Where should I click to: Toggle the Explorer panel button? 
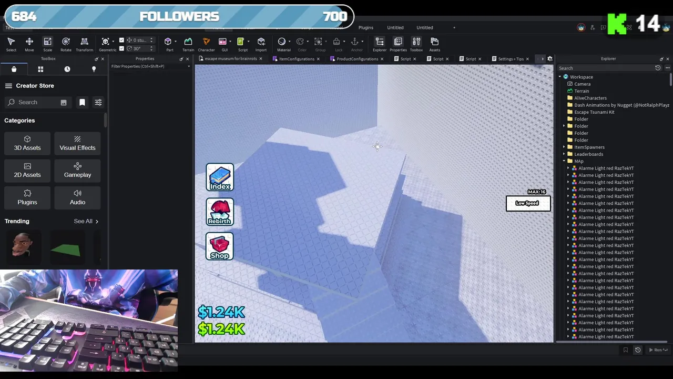380,44
